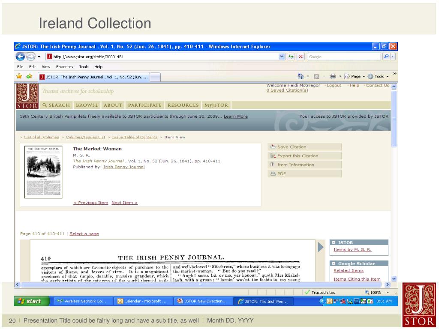Viewport: 439px width, 329px height.
Task: Click the RSS Feeds icon
Action: (316, 77)
